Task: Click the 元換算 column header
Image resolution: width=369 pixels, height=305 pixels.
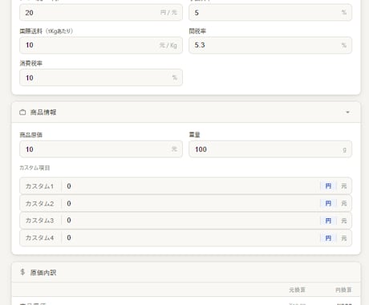Action: (x=297, y=290)
